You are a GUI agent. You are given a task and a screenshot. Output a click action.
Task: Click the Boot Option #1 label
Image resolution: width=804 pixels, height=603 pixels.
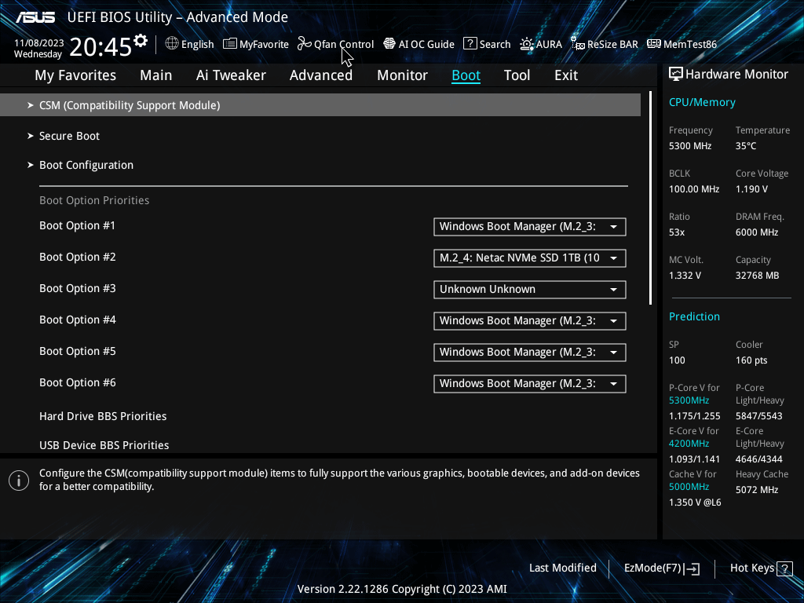(x=78, y=225)
